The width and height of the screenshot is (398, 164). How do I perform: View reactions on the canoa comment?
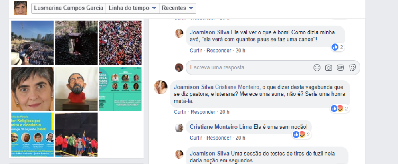click(337, 47)
